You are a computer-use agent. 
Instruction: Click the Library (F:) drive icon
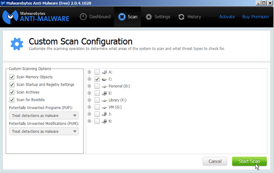[104, 100]
